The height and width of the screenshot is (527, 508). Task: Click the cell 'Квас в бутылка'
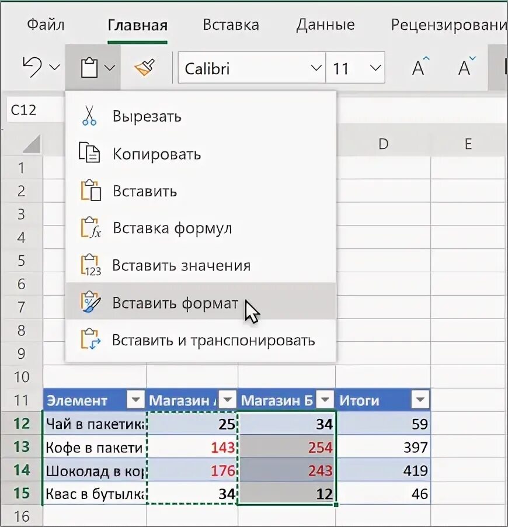(95, 493)
